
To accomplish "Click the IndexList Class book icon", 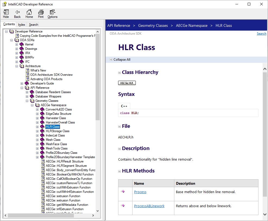I will (42, 135).
